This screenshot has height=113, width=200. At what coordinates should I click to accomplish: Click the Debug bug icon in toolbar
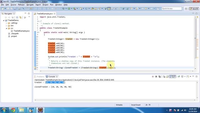(x=63, y=8)
